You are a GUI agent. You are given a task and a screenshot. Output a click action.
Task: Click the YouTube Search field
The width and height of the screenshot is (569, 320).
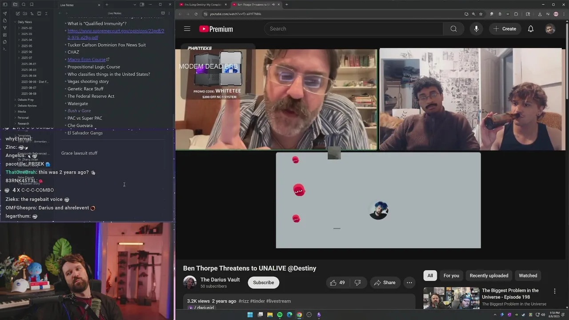pyautogui.click(x=354, y=29)
